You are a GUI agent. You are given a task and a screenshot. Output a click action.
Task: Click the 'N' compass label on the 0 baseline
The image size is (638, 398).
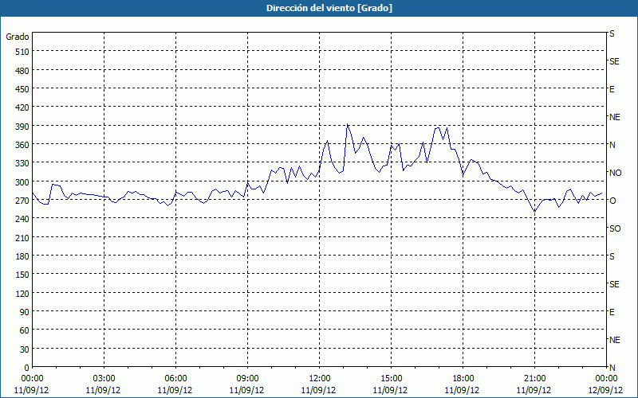[612, 368]
